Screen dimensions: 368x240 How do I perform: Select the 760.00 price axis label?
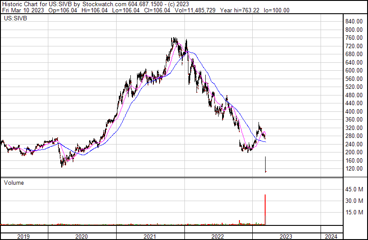(x=354, y=38)
